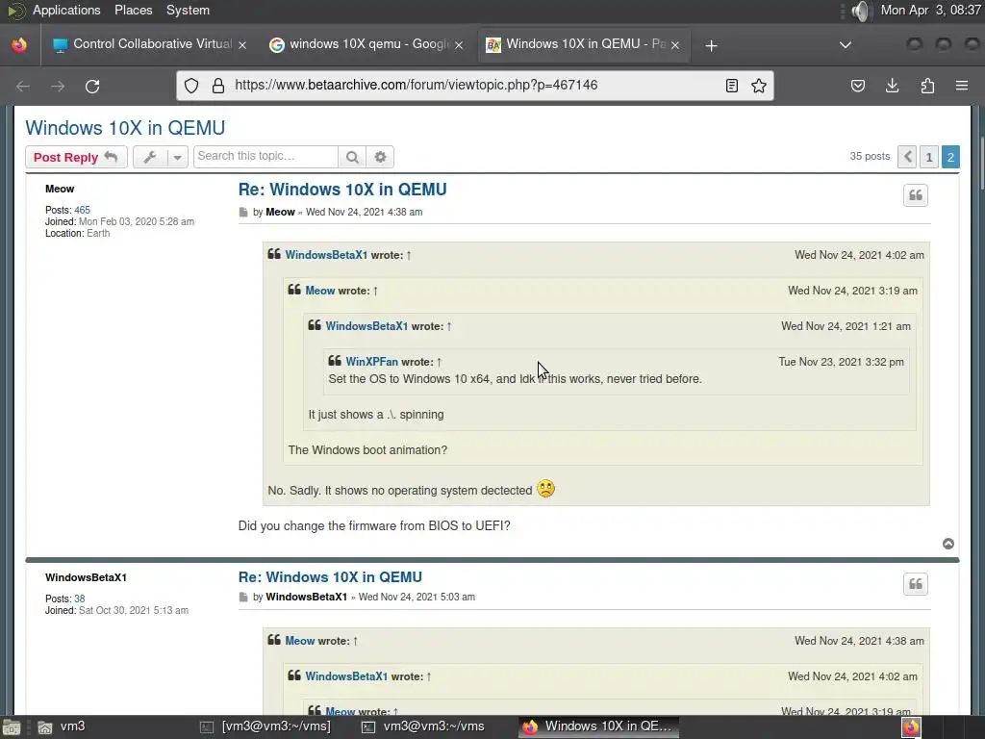Screen dimensions: 985x739
Task: Open the System menu
Action: (x=188, y=10)
